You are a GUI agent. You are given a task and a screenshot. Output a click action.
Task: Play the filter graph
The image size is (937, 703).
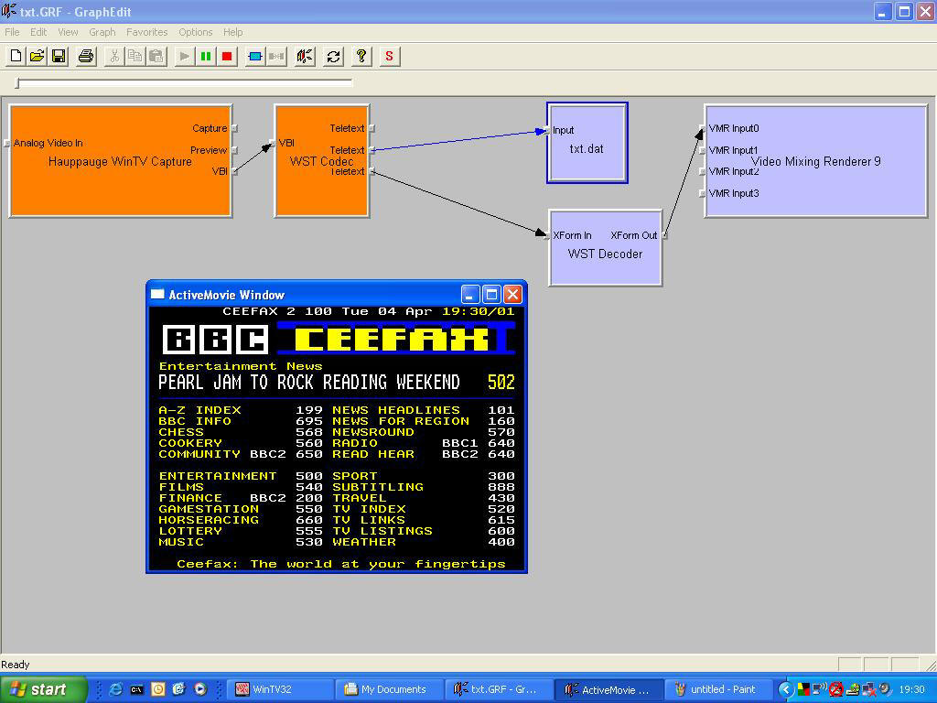[185, 56]
